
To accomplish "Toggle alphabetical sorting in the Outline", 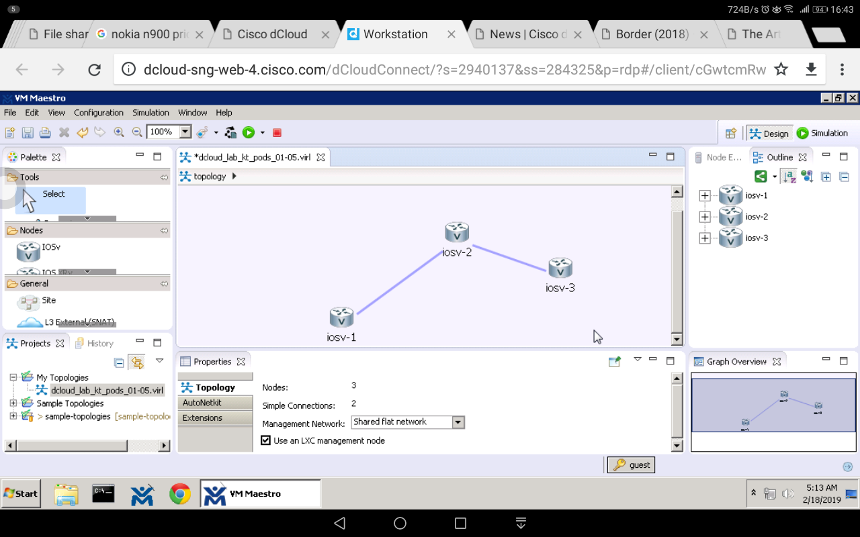I will click(x=788, y=177).
